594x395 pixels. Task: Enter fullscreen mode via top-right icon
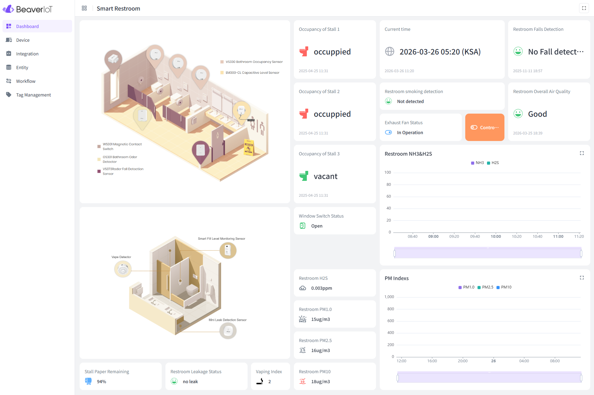tap(584, 8)
